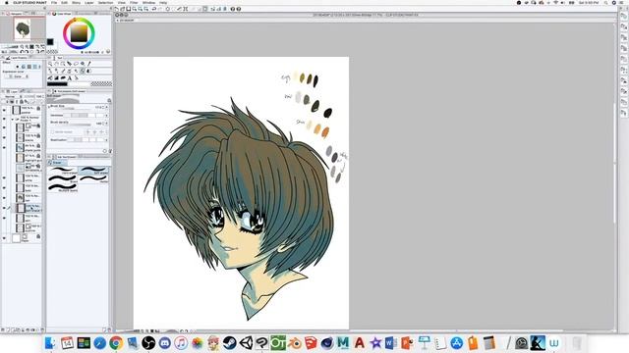Click the Undo arrow in command bar
The height and width of the screenshot is (353, 629).
(x=153, y=9)
